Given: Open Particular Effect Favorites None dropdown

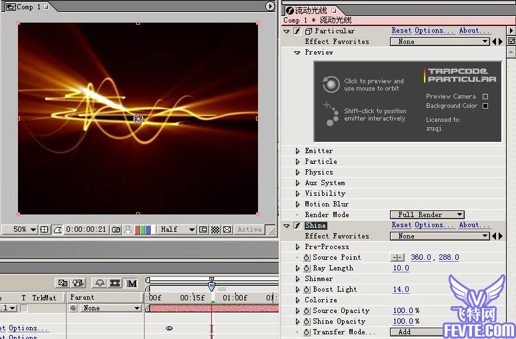Looking at the screenshot, I should point(439,42).
